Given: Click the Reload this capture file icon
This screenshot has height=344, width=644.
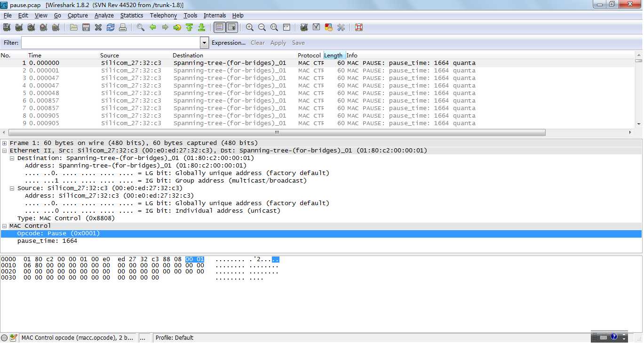Looking at the screenshot, I should [110, 27].
